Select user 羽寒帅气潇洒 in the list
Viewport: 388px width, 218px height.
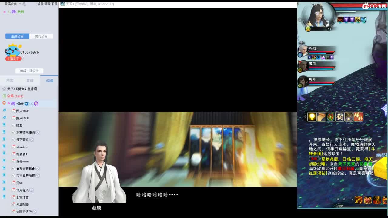click(25, 132)
